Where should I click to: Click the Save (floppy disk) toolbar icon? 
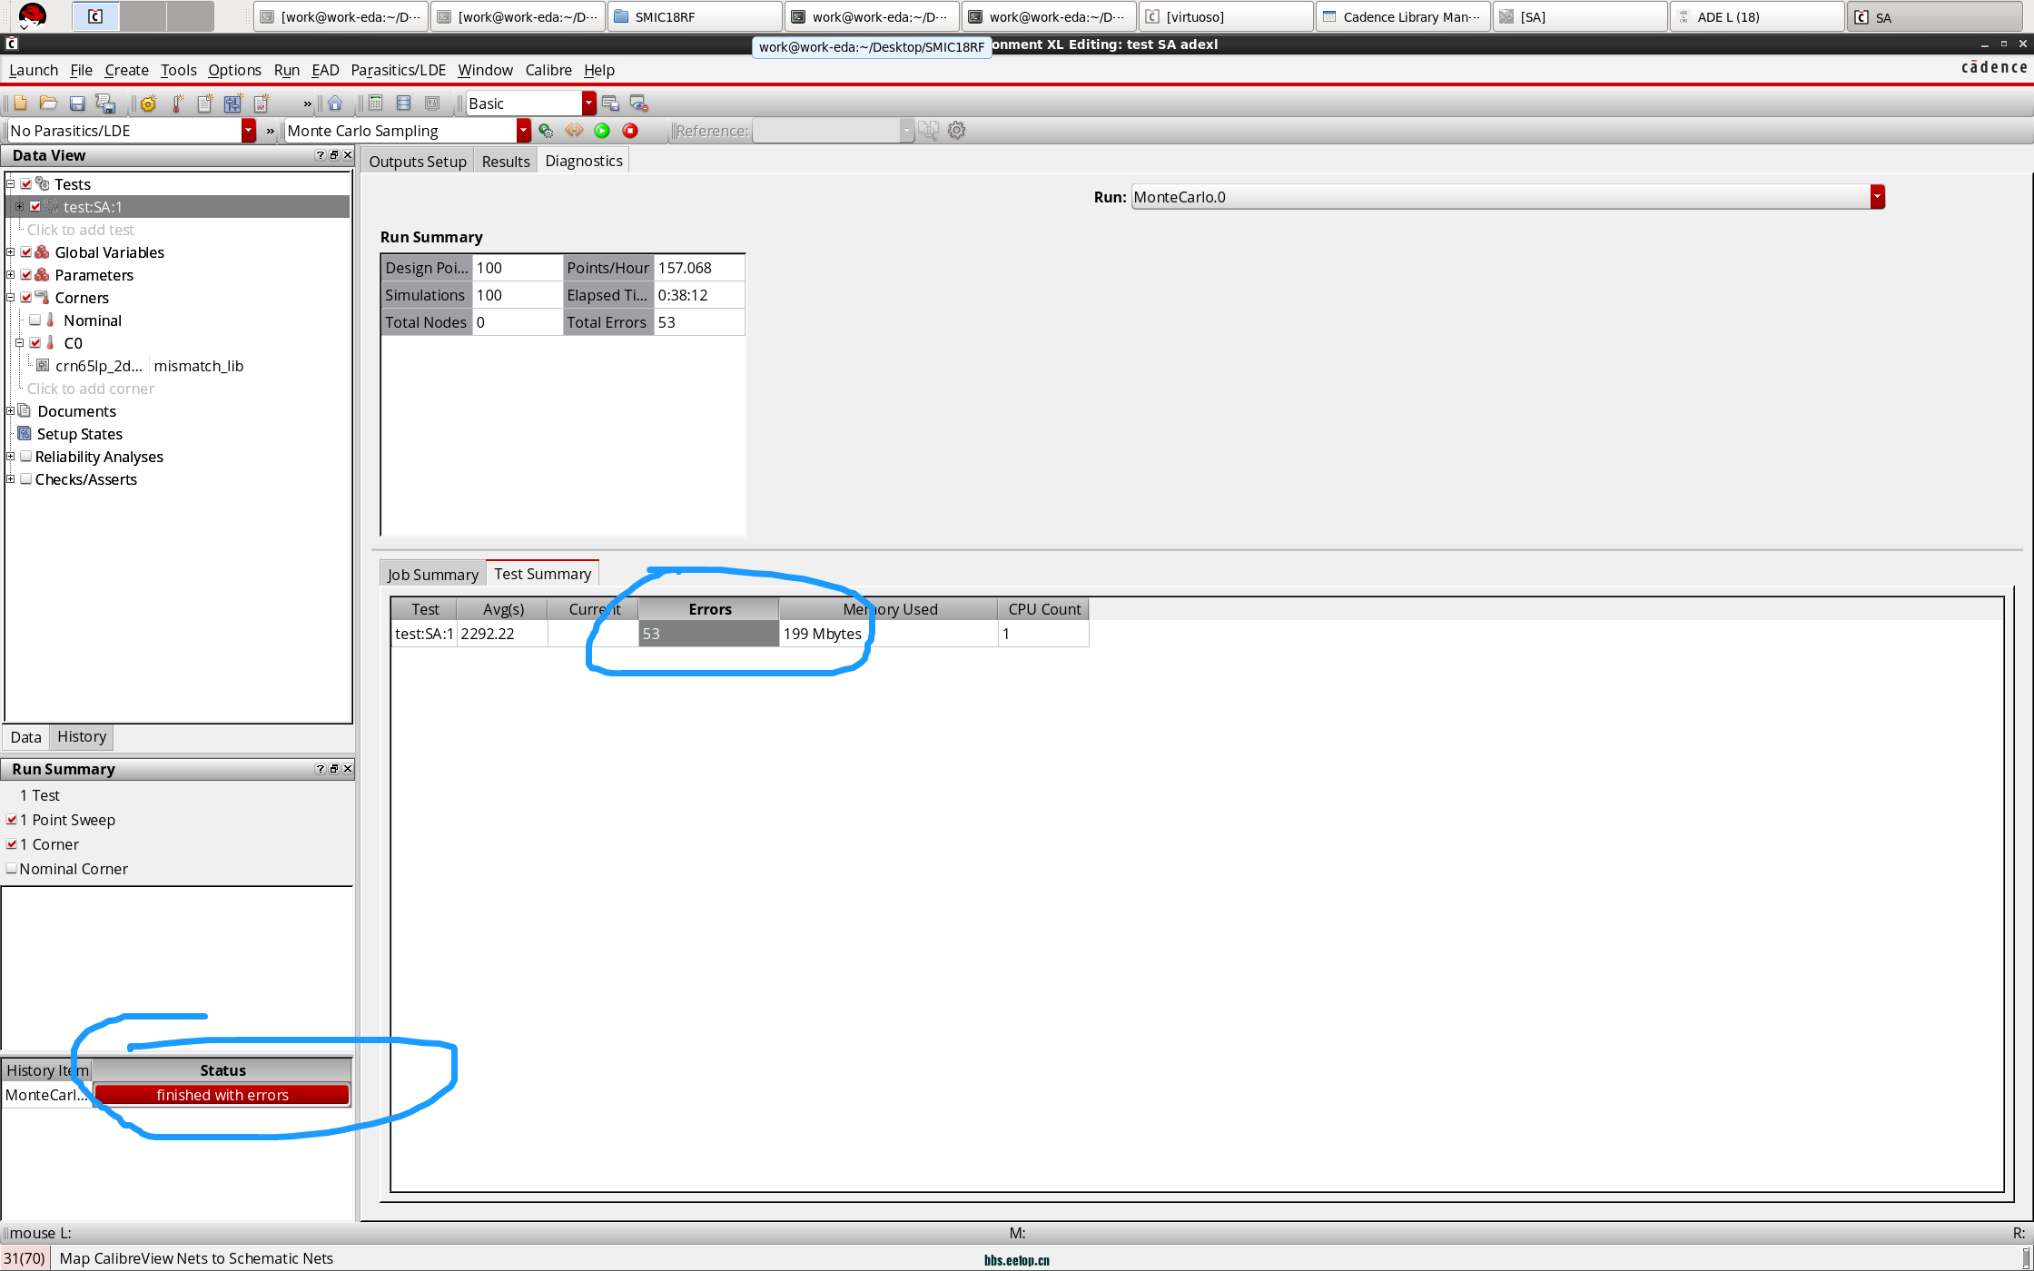click(x=77, y=103)
